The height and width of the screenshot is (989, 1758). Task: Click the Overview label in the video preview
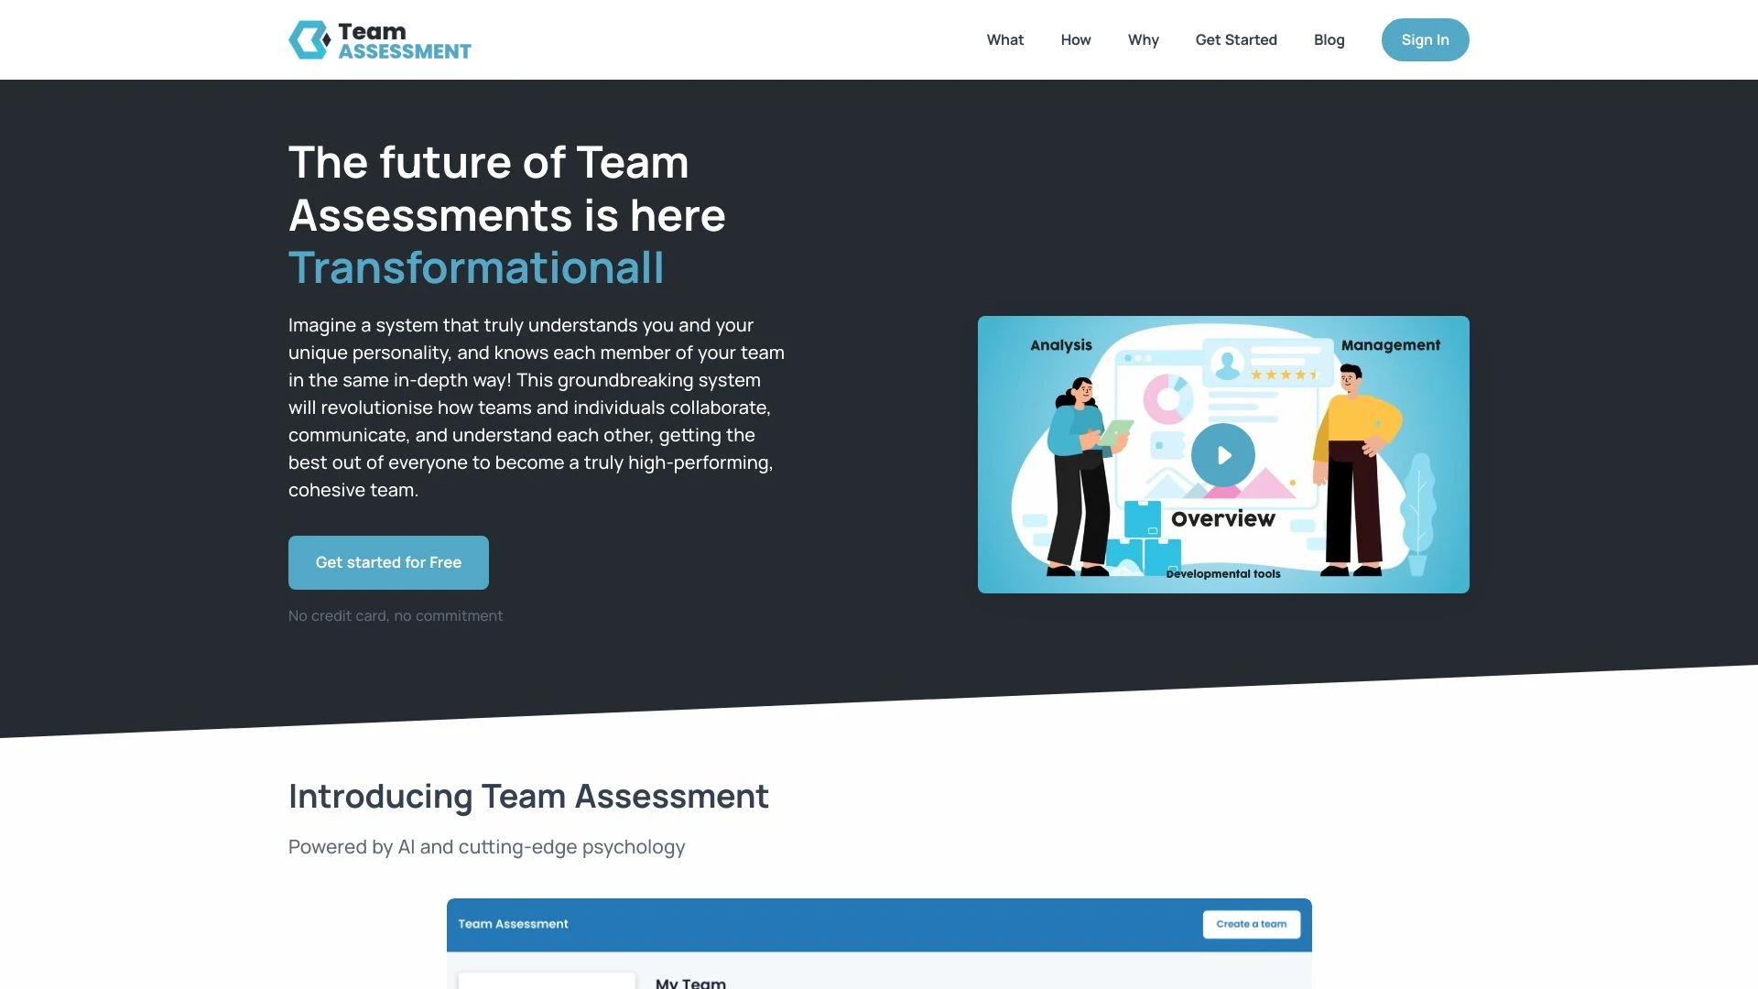click(x=1223, y=519)
